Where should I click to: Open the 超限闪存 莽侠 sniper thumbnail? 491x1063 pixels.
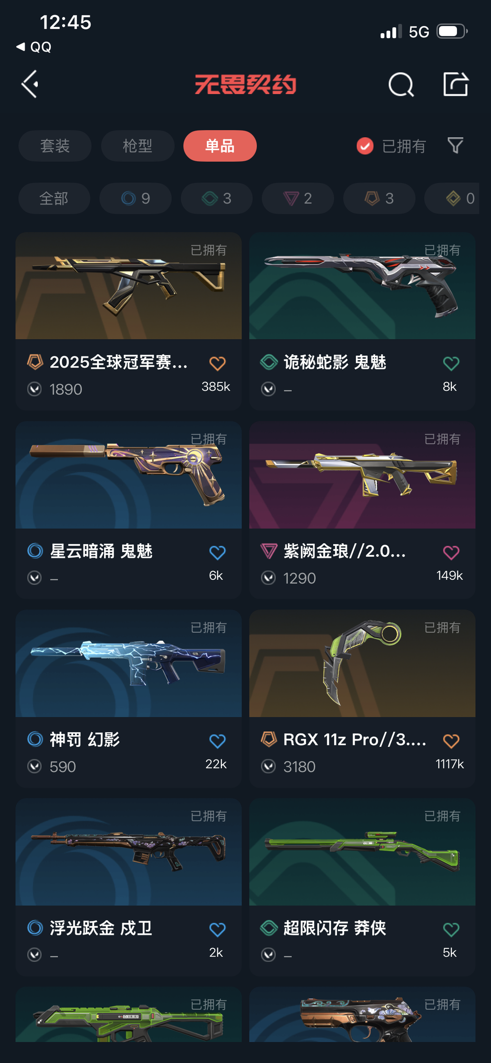[x=362, y=852]
